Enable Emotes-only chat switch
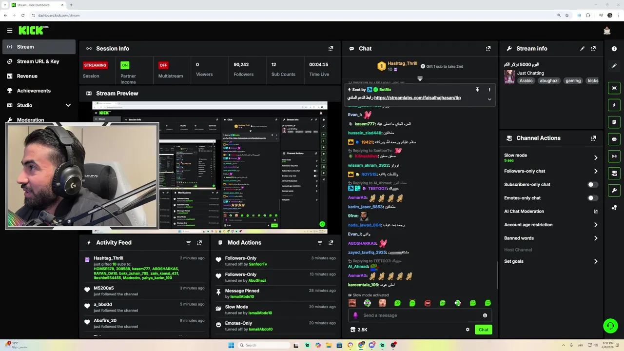Image resolution: width=624 pixels, height=351 pixels. (x=593, y=198)
